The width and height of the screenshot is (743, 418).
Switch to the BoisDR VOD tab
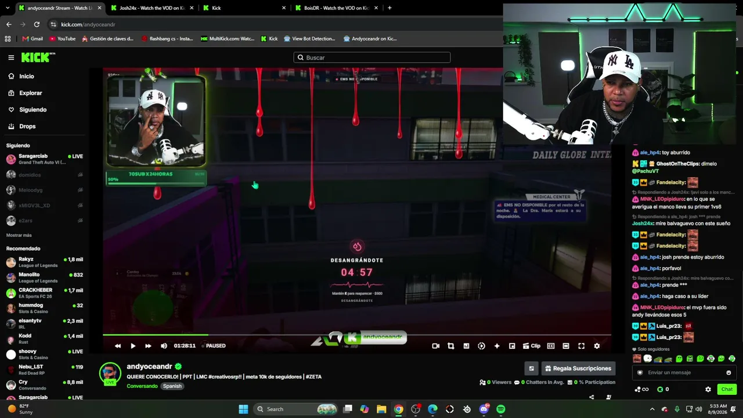tap(337, 8)
